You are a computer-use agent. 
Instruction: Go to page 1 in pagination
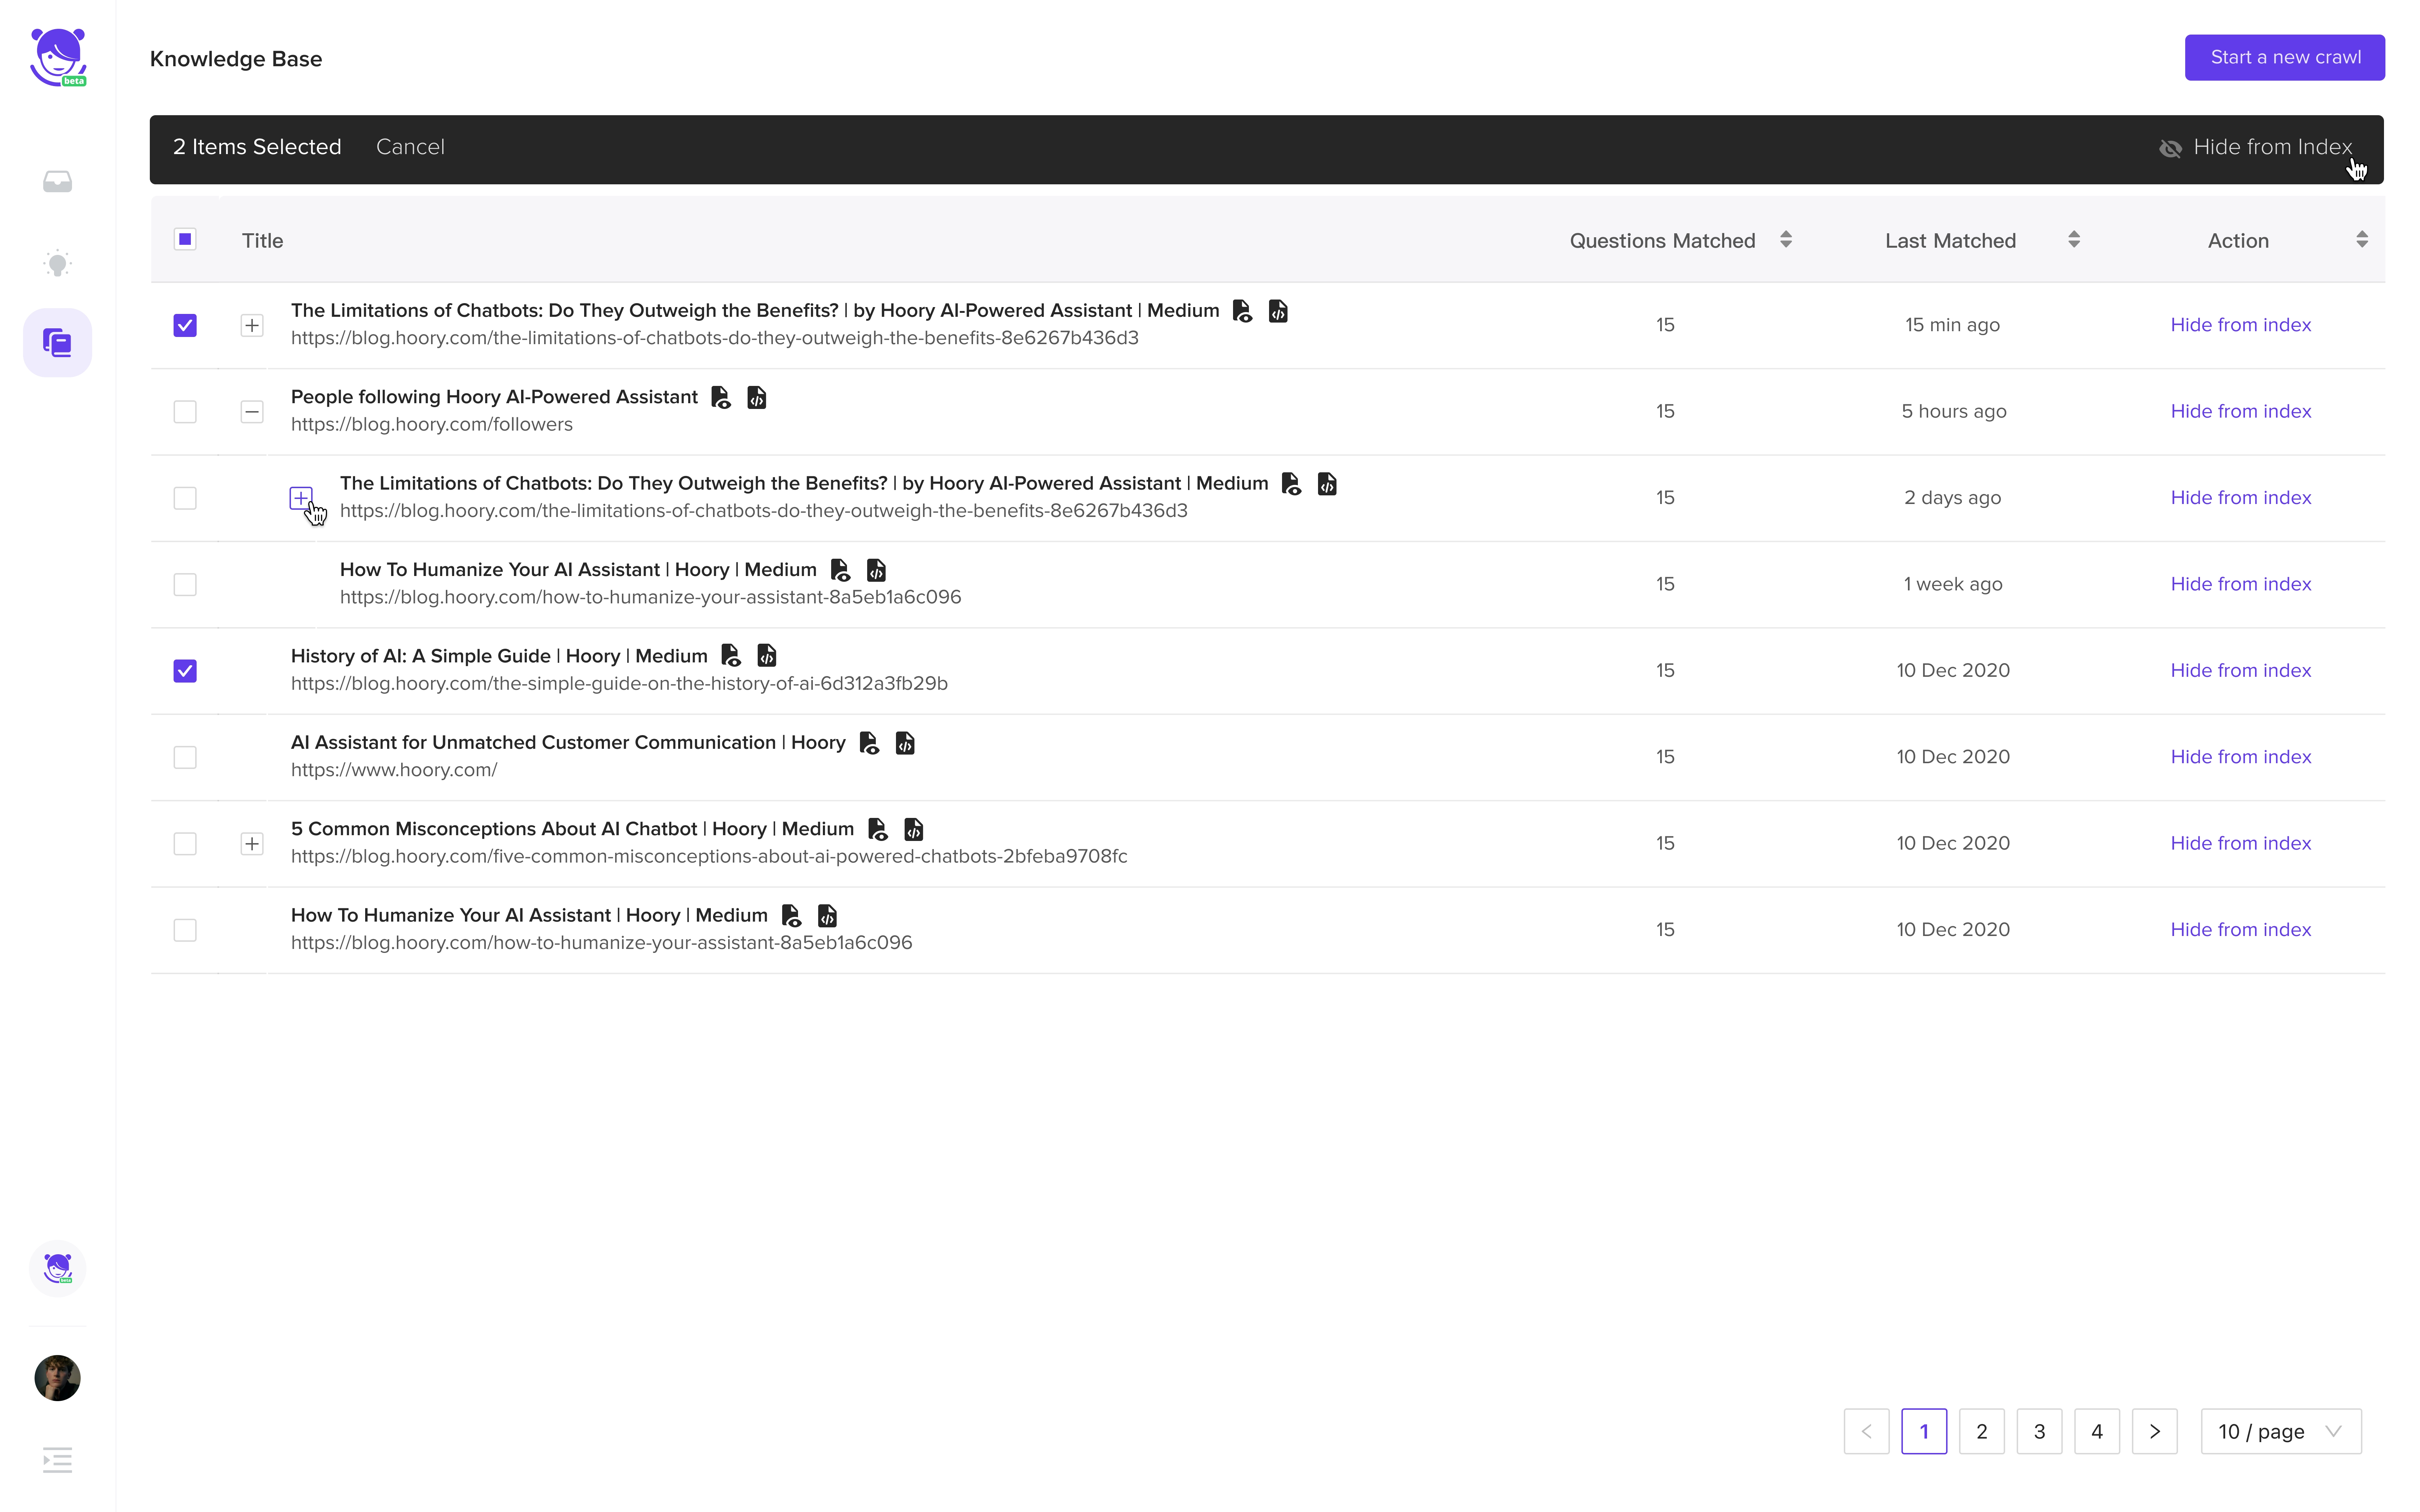point(1924,1431)
